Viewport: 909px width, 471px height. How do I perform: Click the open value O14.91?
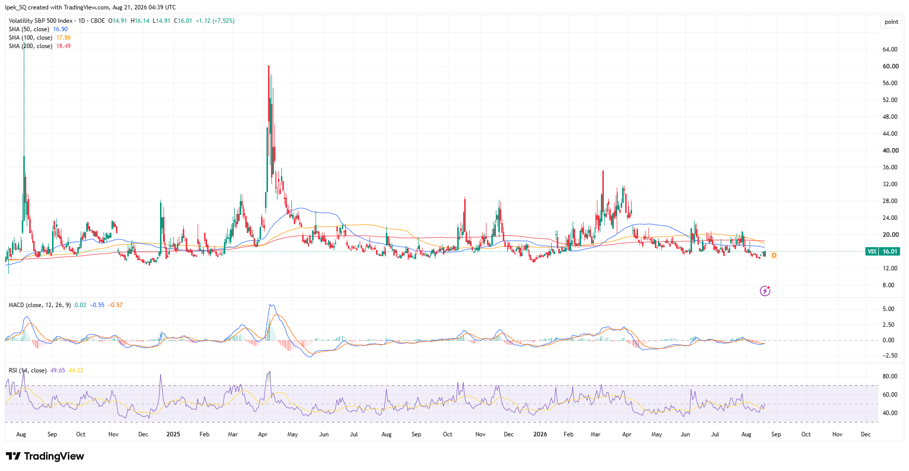[118, 21]
